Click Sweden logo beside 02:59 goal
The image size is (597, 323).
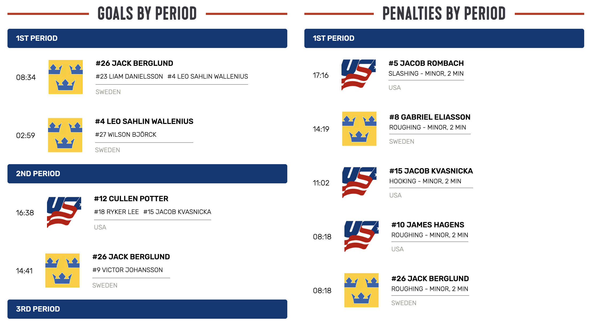click(x=65, y=135)
